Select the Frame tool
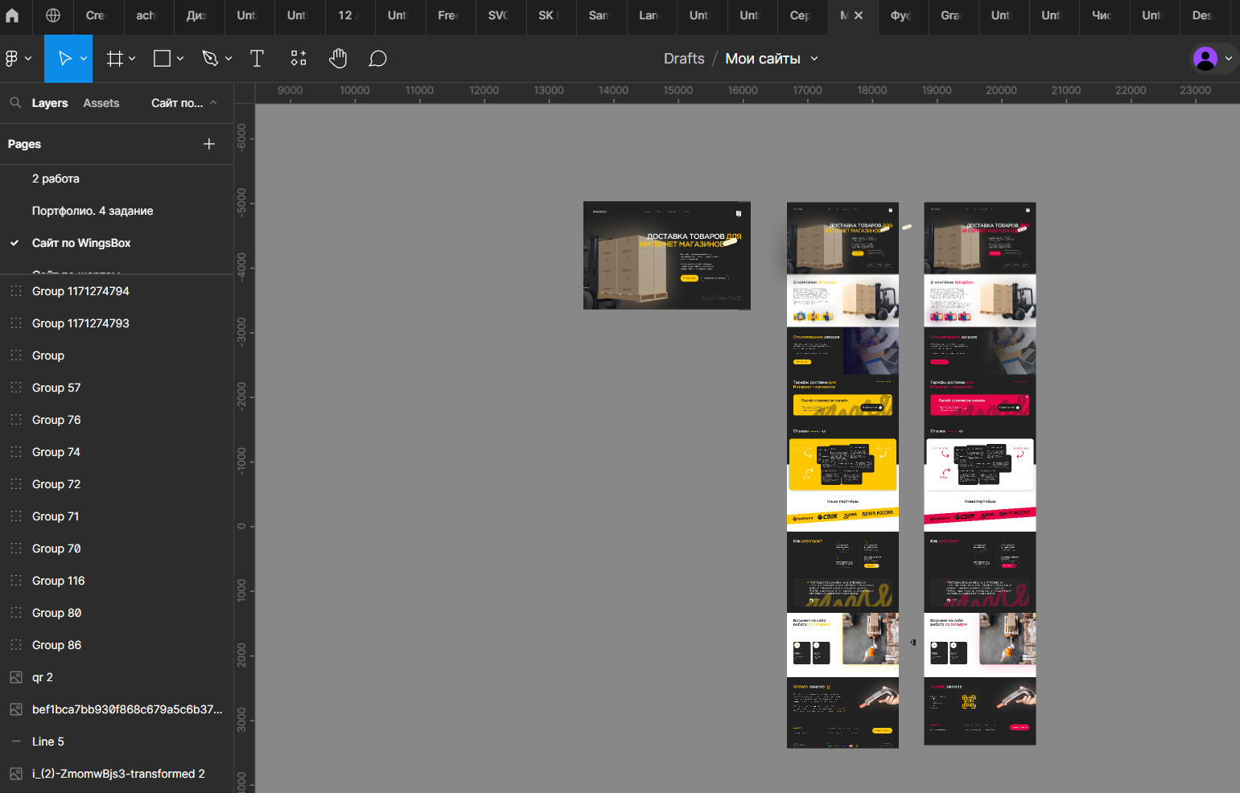The width and height of the screenshot is (1240, 793). click(x=115, y=59)
